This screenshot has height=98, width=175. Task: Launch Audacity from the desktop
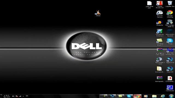point(160,23)
